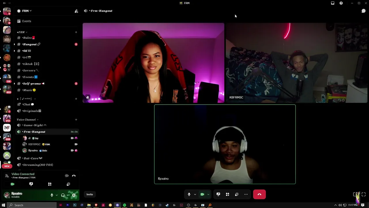Toggle camera in sidebar voice panel
369x208 pixels.
pyautogui.click(x=12, y=184)
